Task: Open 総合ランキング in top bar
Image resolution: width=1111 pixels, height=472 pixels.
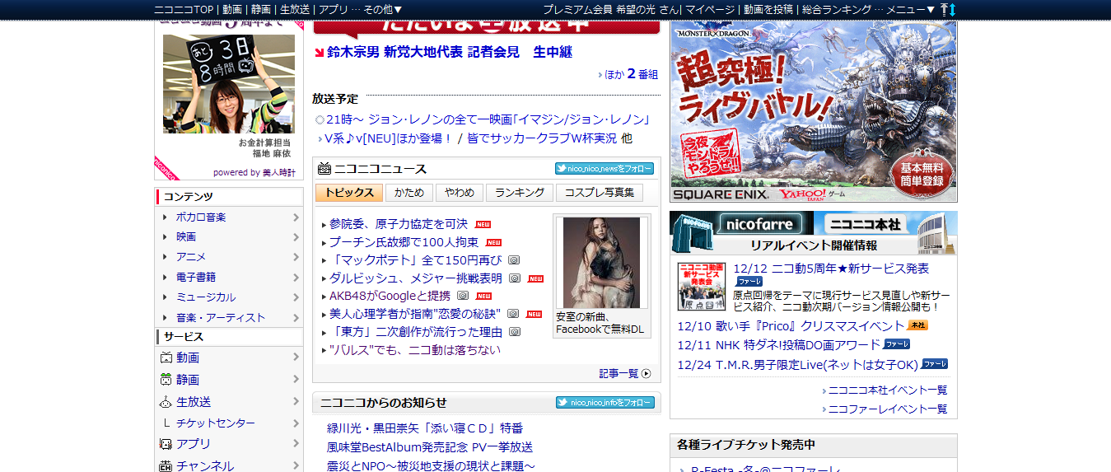Action: click(x=836, y=9)
